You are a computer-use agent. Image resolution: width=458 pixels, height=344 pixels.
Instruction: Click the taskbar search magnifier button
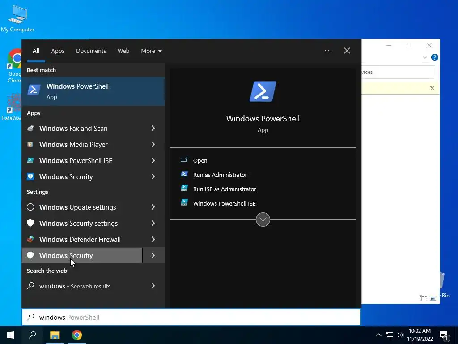(x=32, y=335)
